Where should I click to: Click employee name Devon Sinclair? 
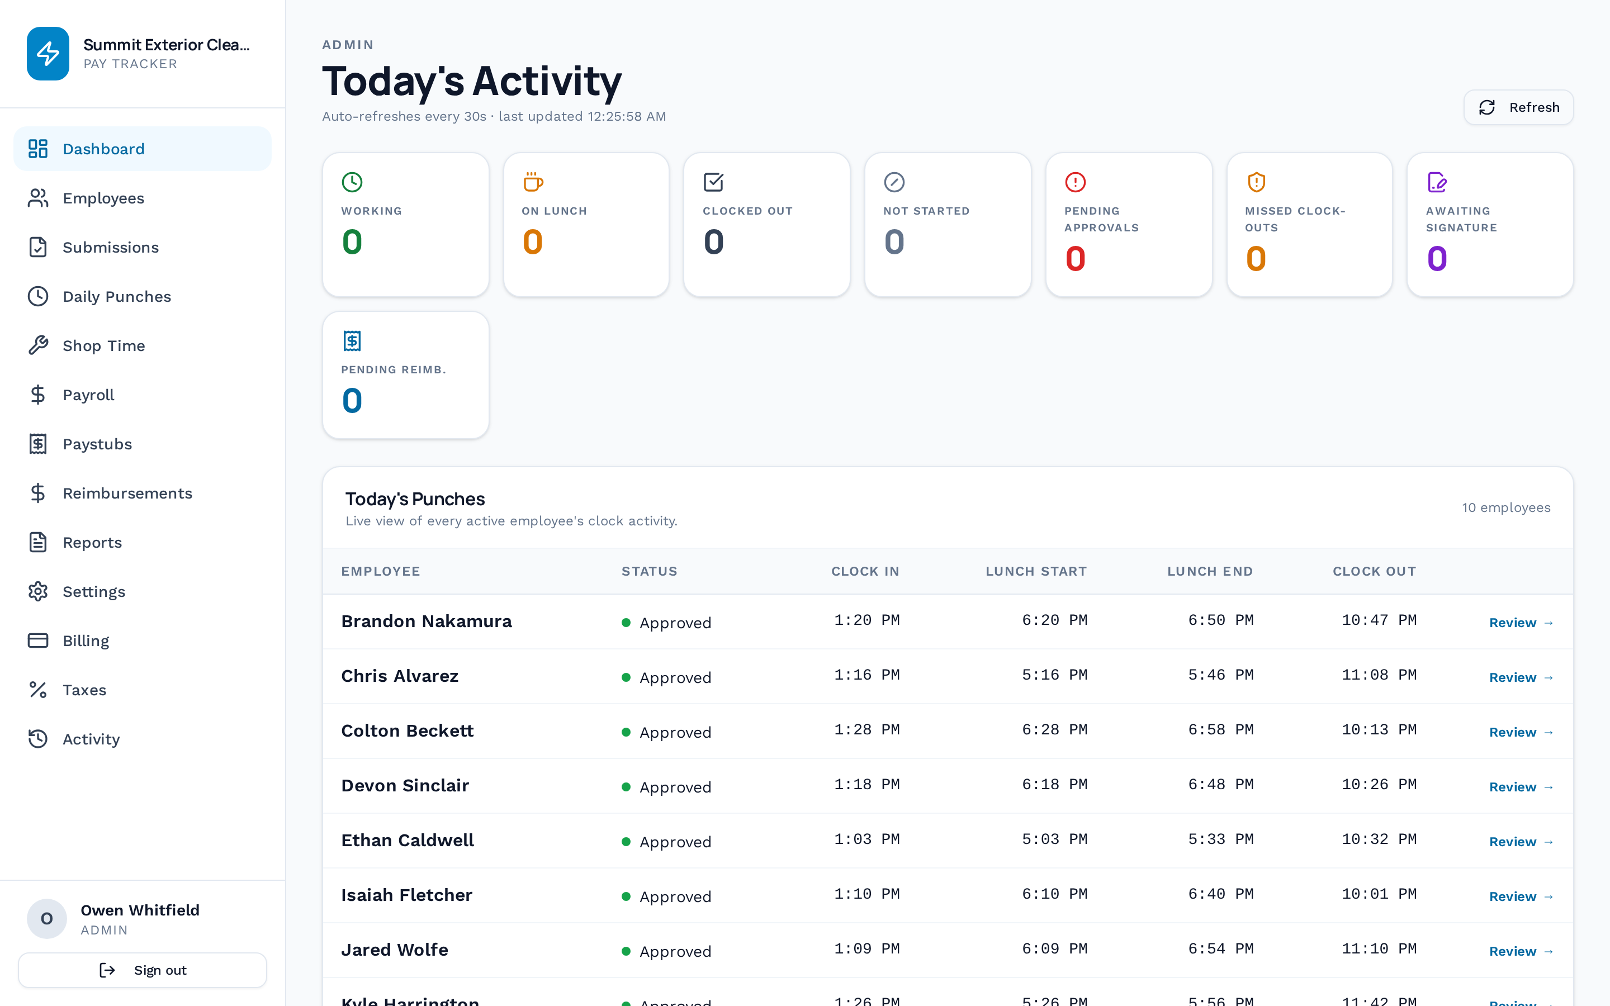pyautogui.click(x=405, y=786)
